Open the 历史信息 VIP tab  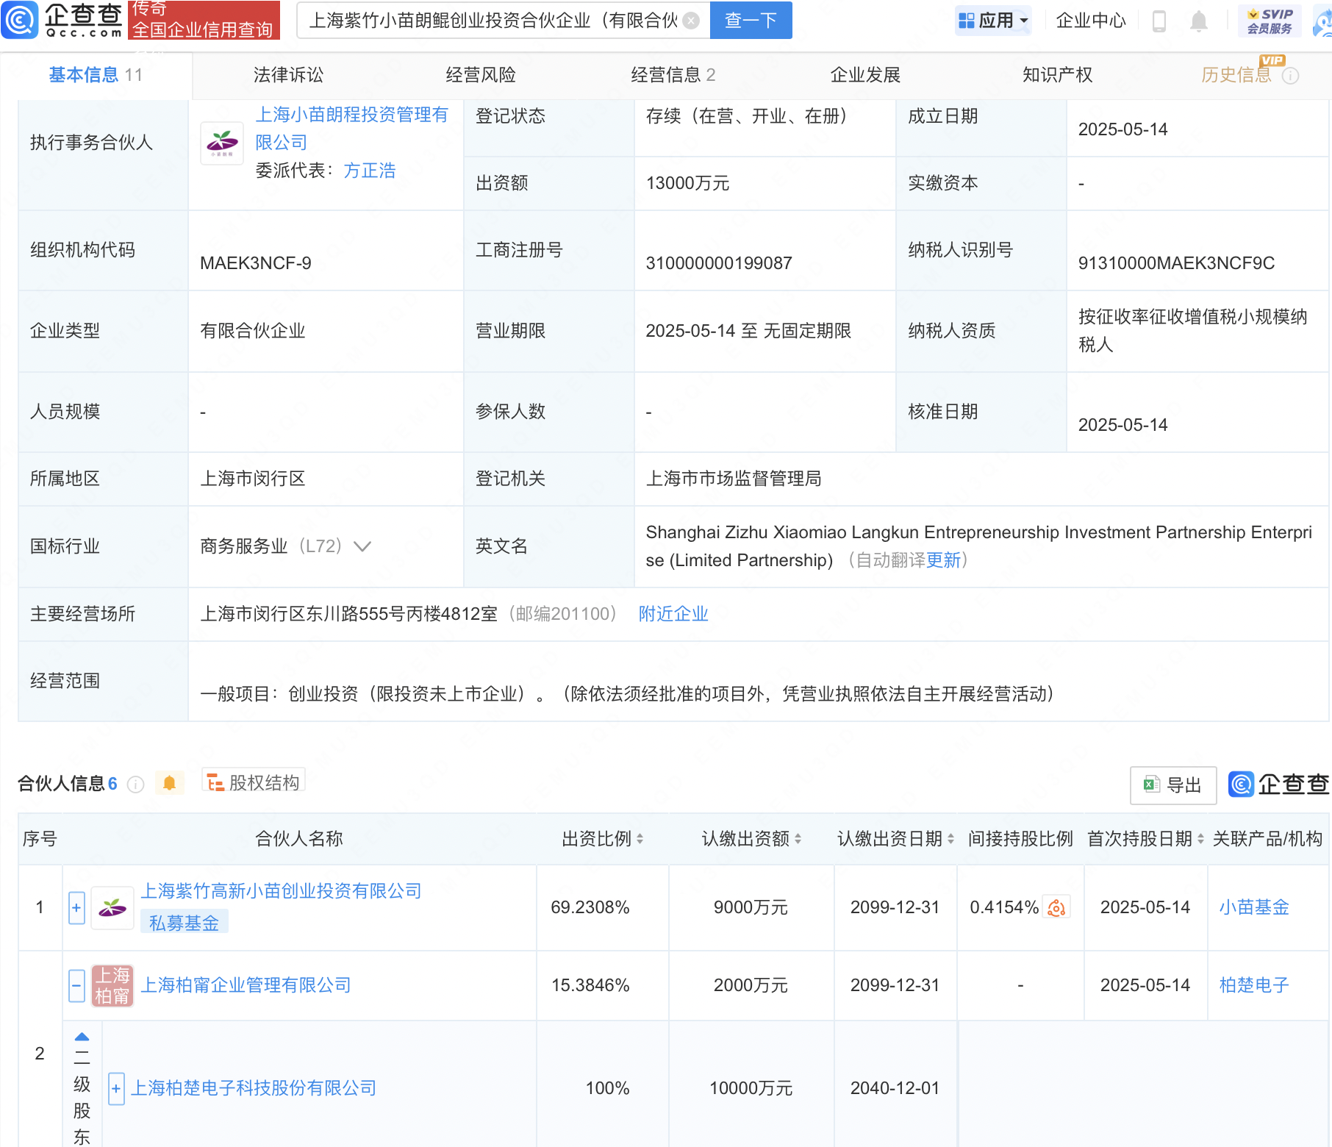coord(1236,75)
